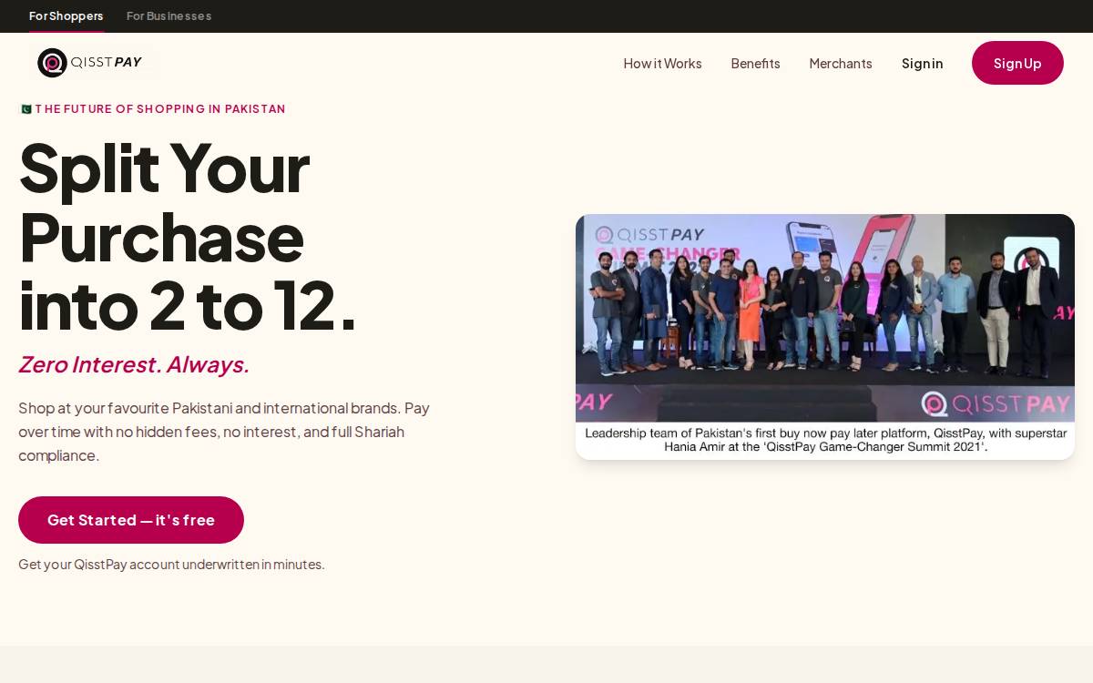Image resolution: width=1093 pixels, height=683 pixels.
Task: Open the Merchants page
Action: click(841, 63)
